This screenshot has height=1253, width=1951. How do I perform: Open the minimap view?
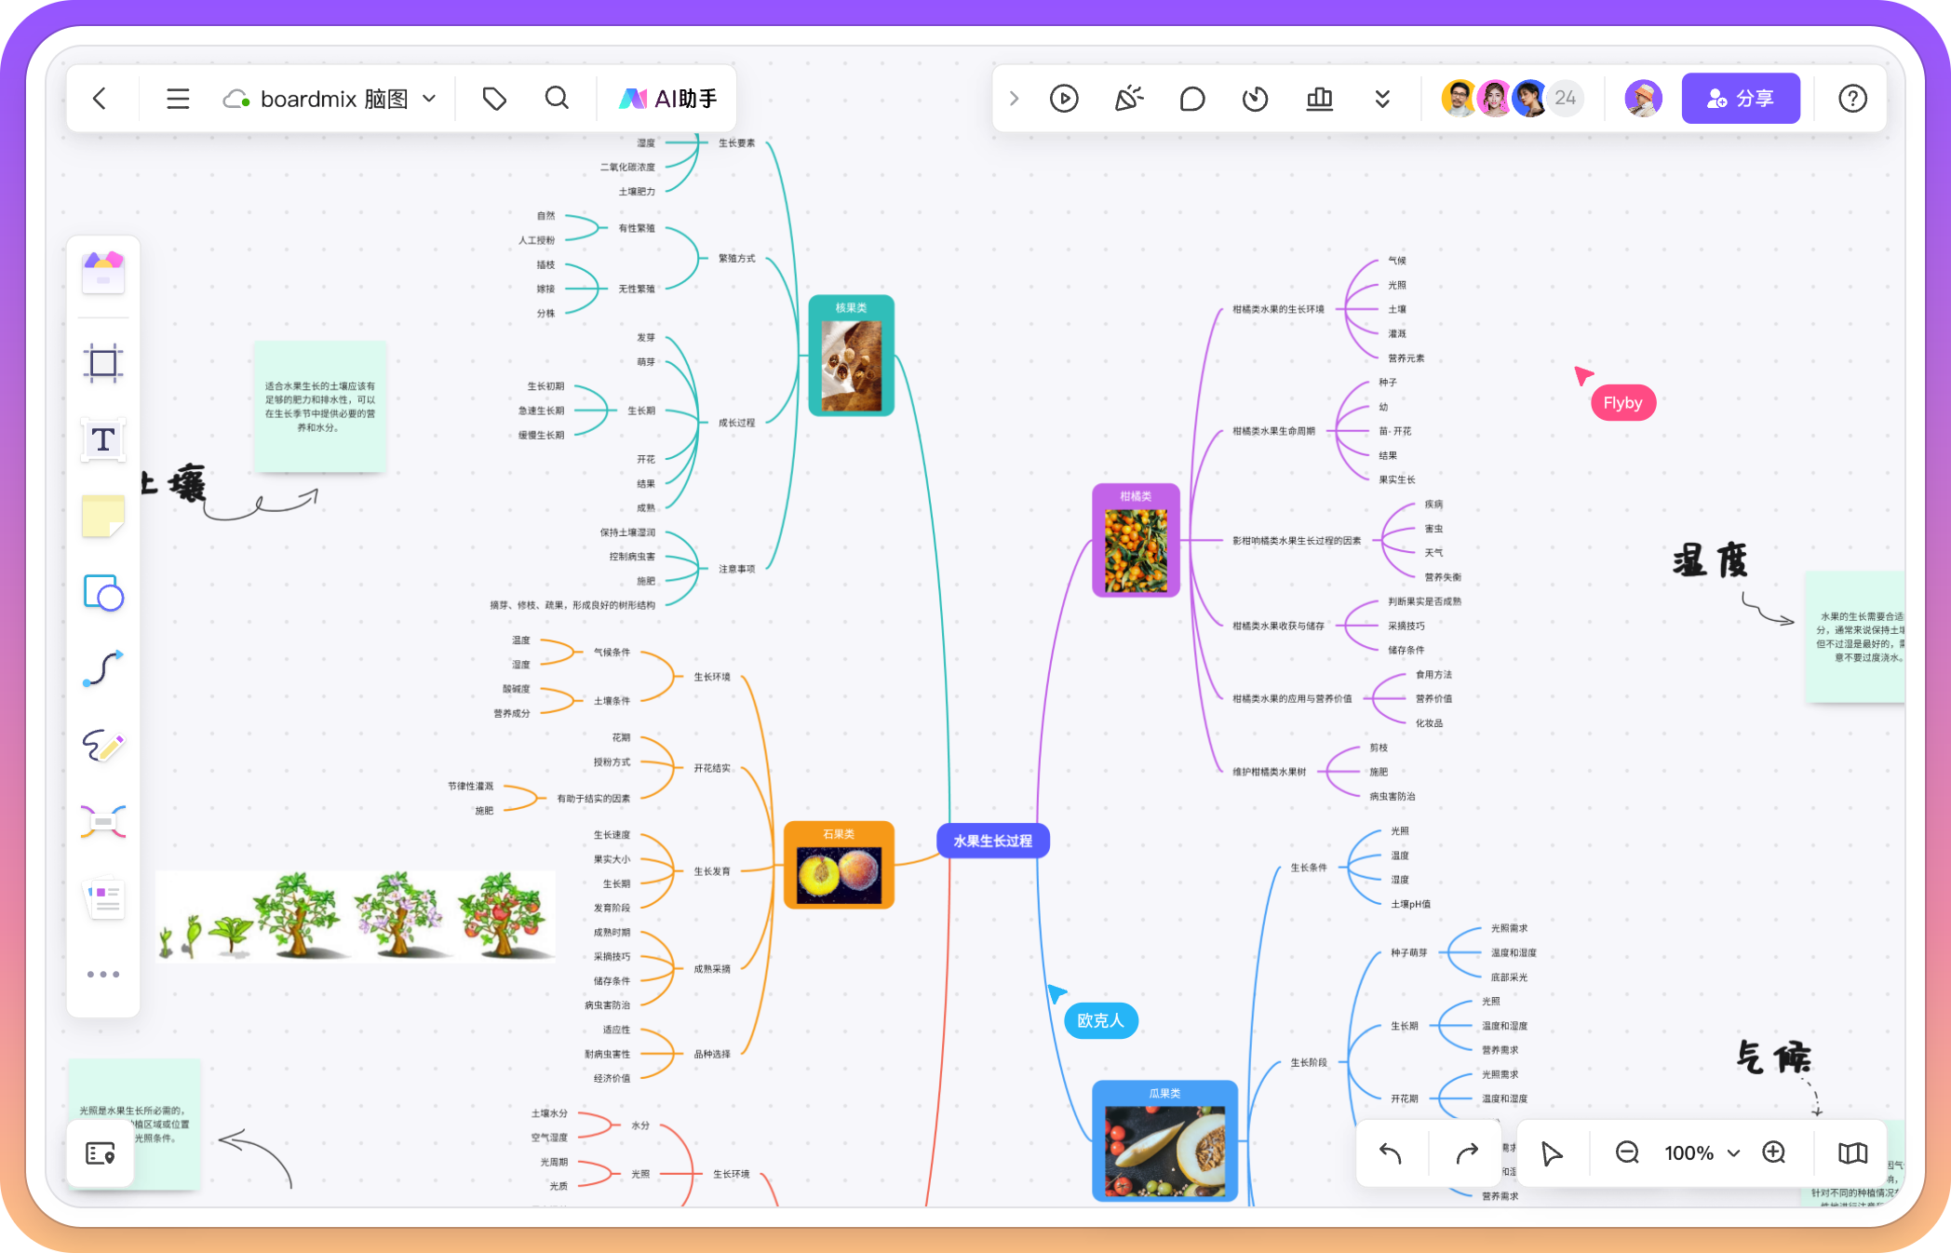click(x=1852, y=1153)
